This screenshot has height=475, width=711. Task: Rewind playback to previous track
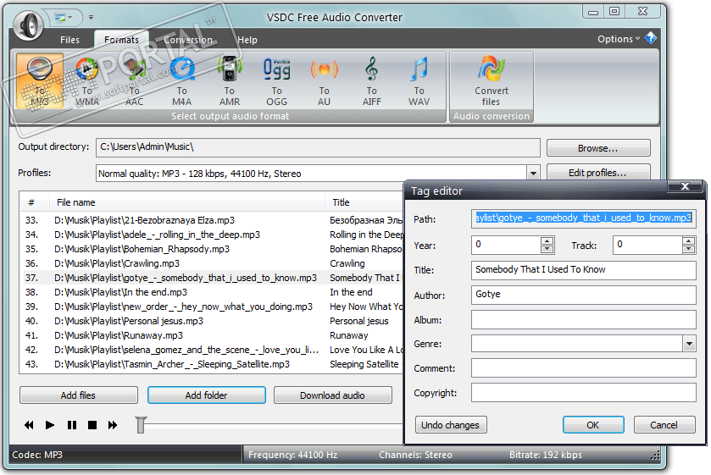[29, 425]
